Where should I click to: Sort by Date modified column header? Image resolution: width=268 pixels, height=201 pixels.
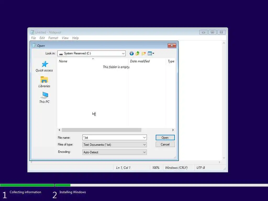[147, 61]
